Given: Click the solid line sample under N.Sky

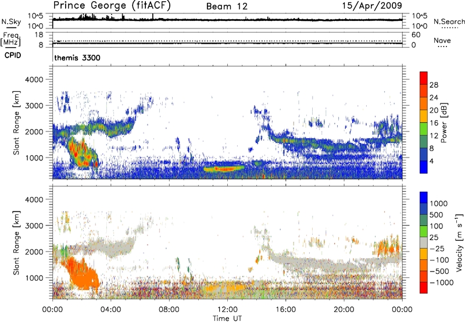Looking at the screenshot, I should (11, 27).
